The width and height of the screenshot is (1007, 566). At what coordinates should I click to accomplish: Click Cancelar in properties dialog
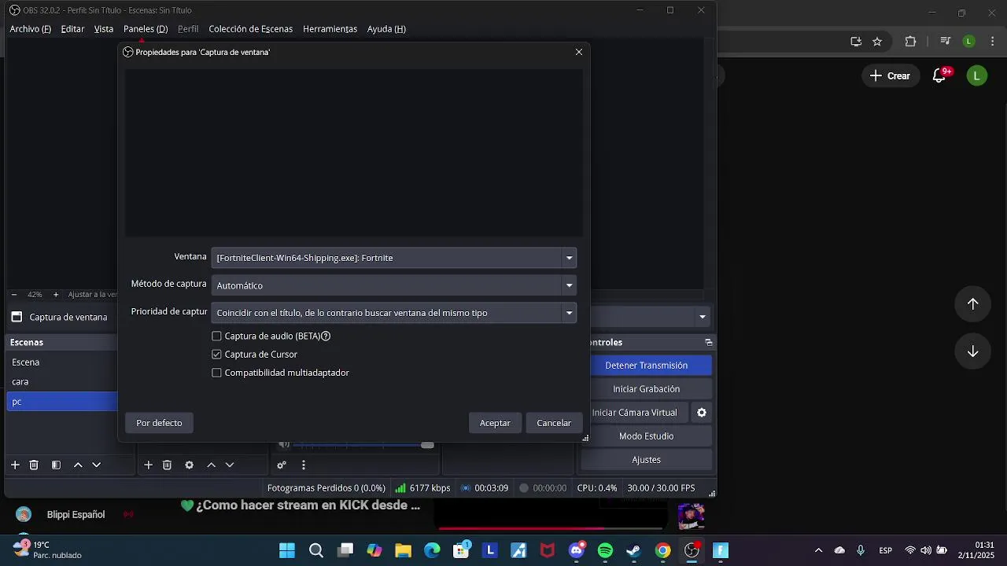click(x=554, y=423)
